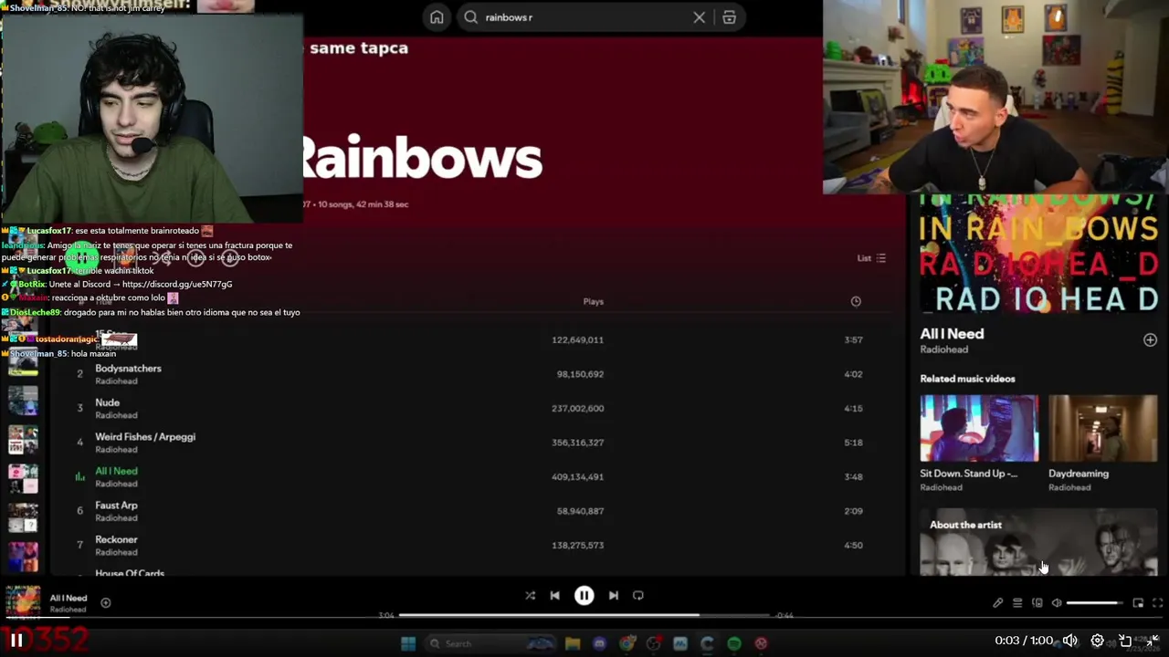This screenshot has width=1169, height=657.
Task: Open the Daydreaming music video thumbnail
Action: 1102,428
